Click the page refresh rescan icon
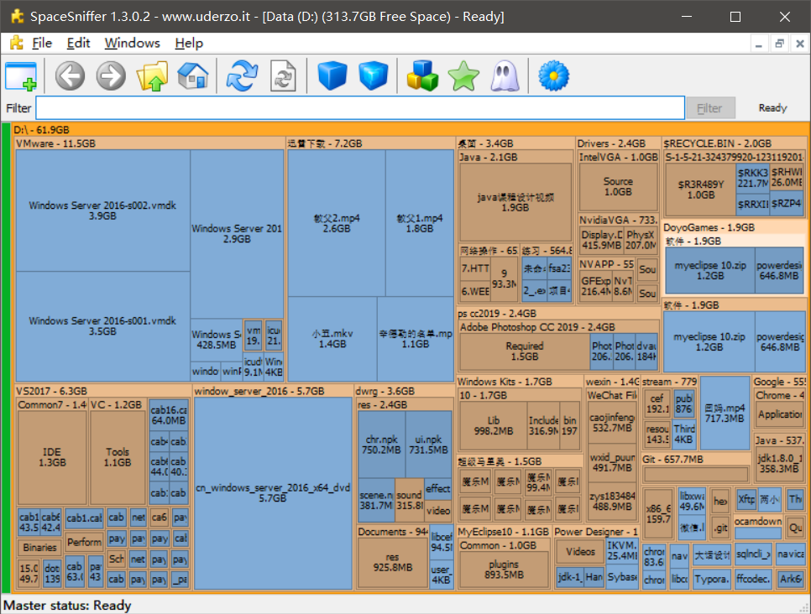Screen dimensions: 811x614 (x=283, y=75)
